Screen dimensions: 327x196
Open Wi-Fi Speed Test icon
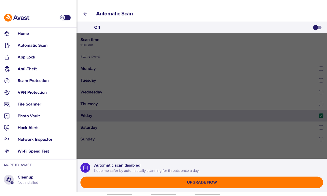pyautogui.click(x=7, y=151)
